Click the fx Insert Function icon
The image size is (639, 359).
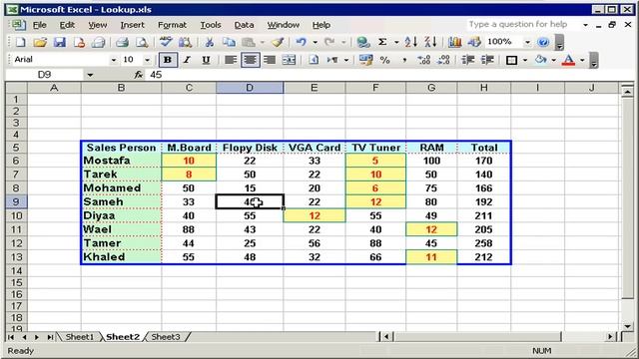coord(139,75)
